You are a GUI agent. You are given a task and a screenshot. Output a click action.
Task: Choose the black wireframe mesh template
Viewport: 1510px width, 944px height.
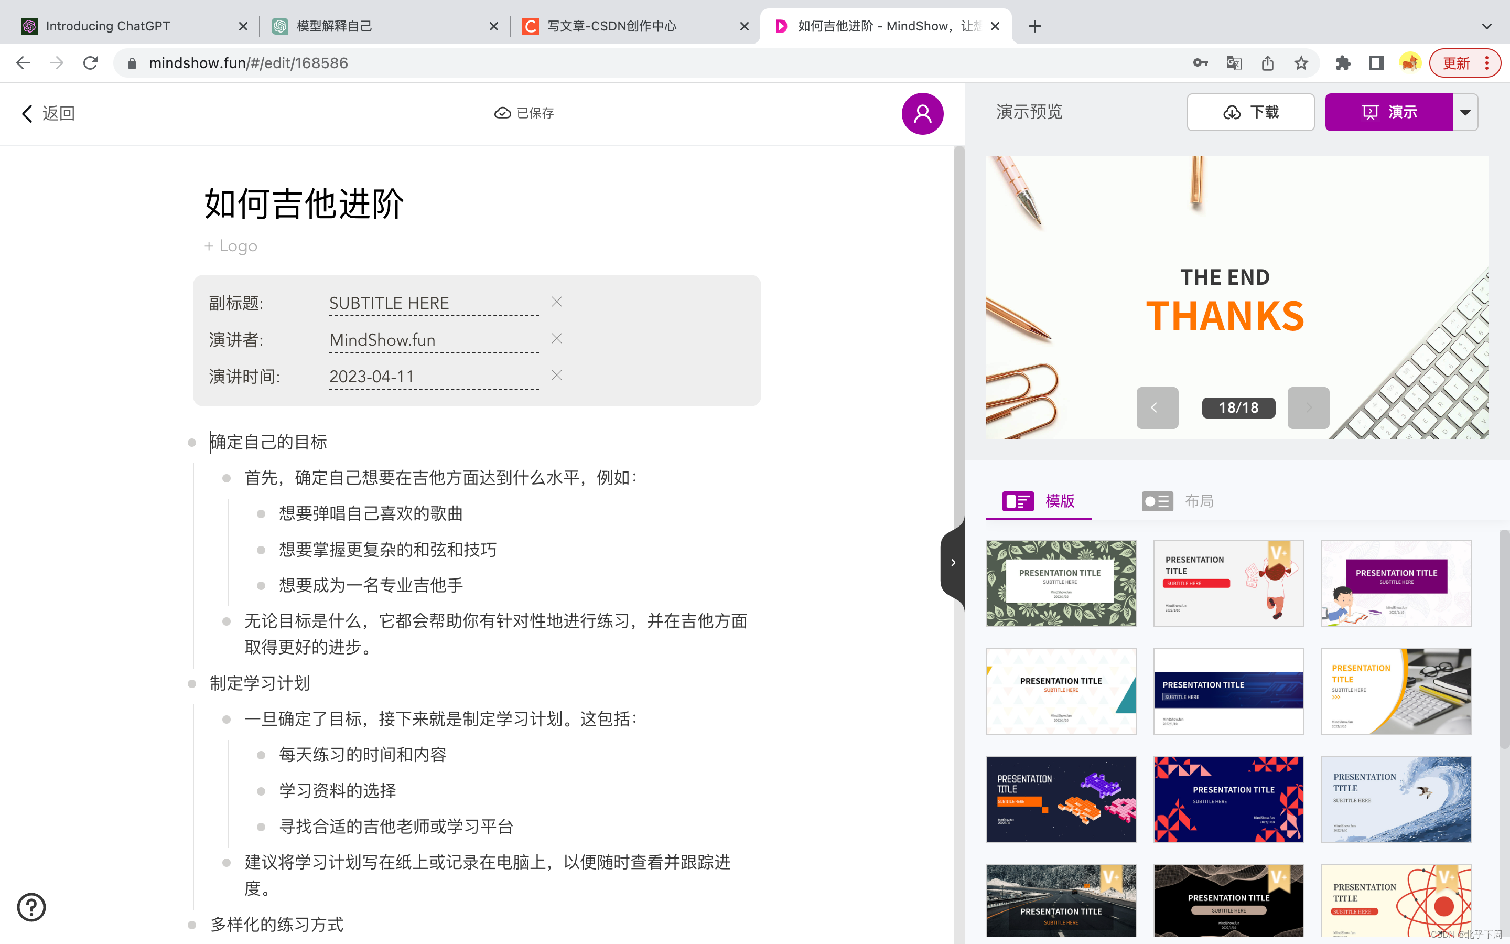pyautogui.click(x=1228, y=901)
